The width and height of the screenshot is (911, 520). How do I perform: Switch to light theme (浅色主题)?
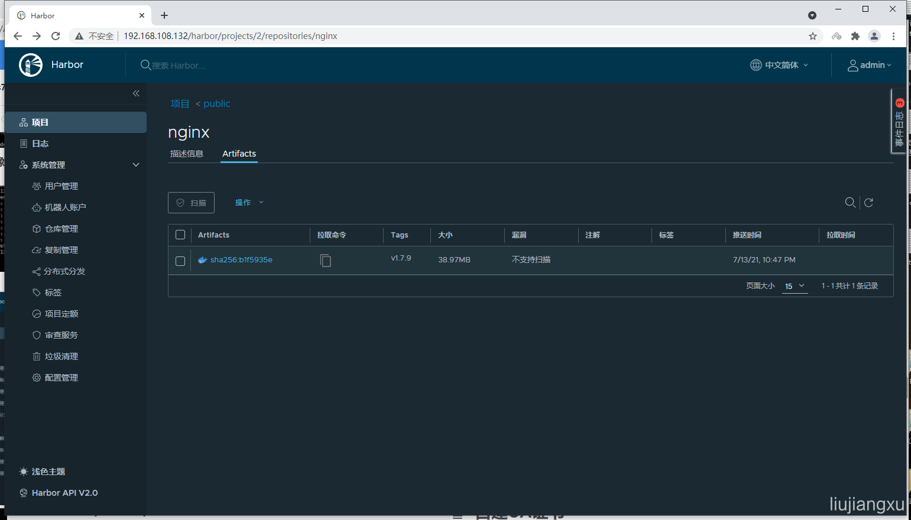(42, 472)
